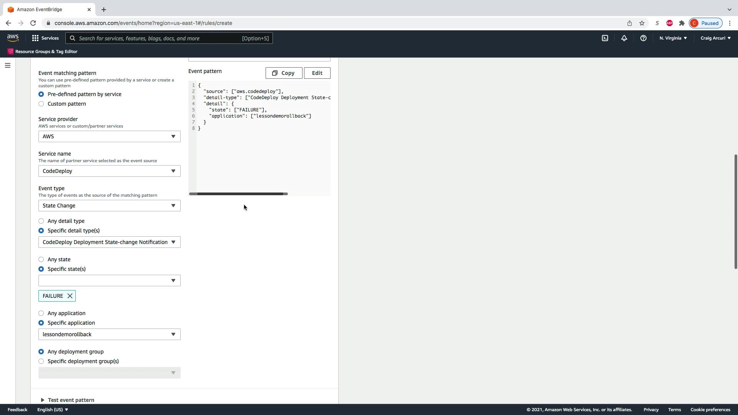Remove the FAILURE state tag

click(70, 296)
